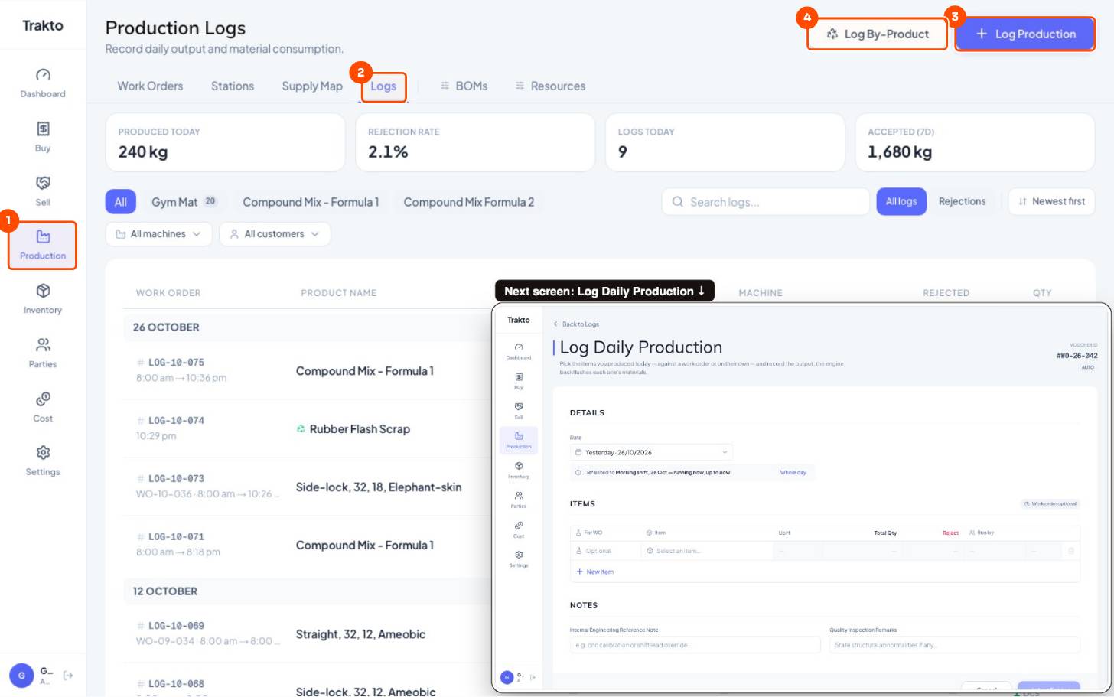Click the Side-lock, 32, 18, Elephant-skin product name
Image resolution: width=1114 pixels, height=697 pixels.
click(x=379, y=487)
